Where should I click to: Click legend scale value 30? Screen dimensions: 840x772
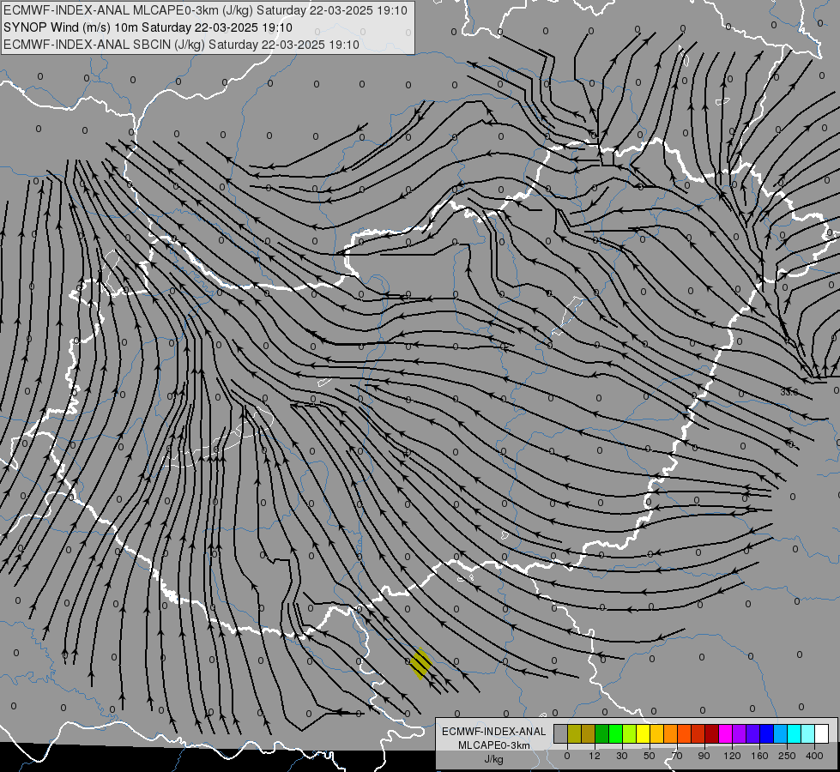621,756
